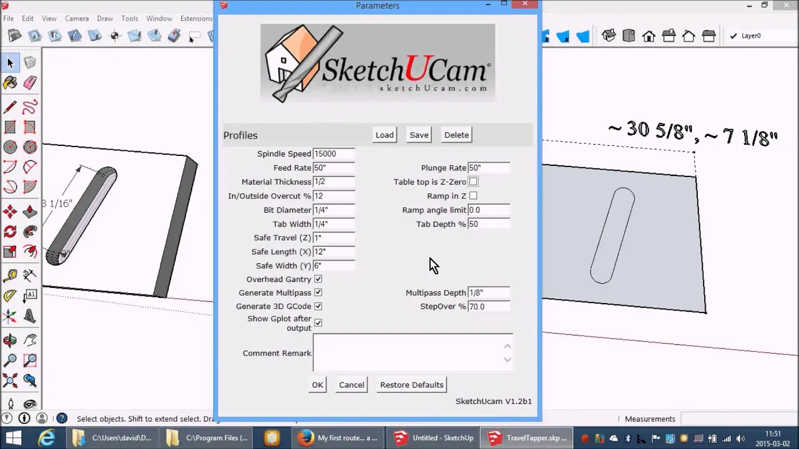Click the Delete profile button

456,135
